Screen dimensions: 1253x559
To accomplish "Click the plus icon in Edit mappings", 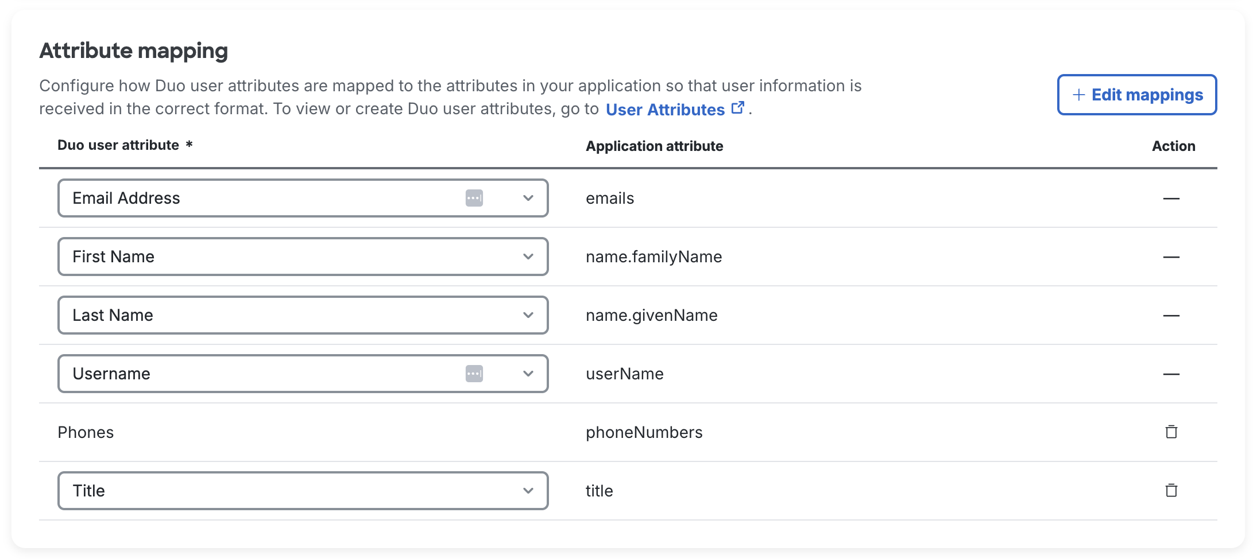I will [1078, 95].
